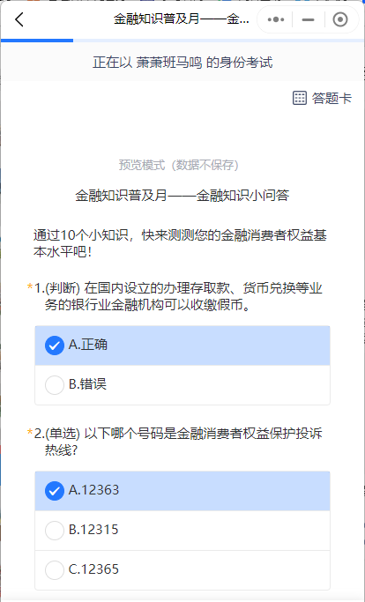Click question 2 text about 投诉热线

tap(178, 442)
